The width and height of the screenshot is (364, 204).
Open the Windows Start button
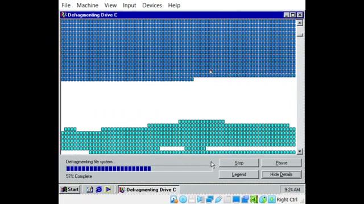[x=70, y=189]
